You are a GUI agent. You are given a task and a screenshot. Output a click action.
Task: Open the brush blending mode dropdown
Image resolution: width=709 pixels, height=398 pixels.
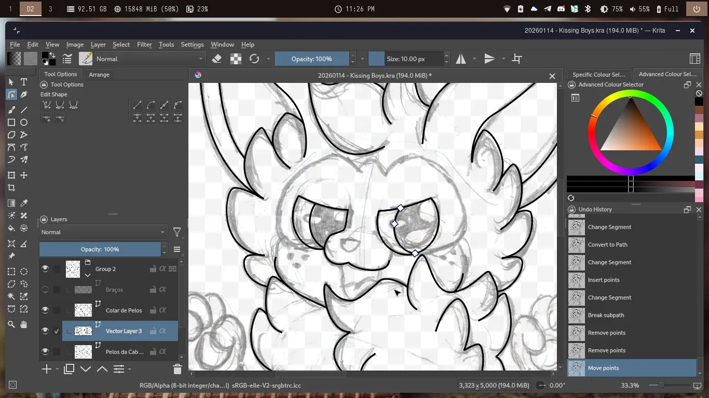(x=150, y=59)
